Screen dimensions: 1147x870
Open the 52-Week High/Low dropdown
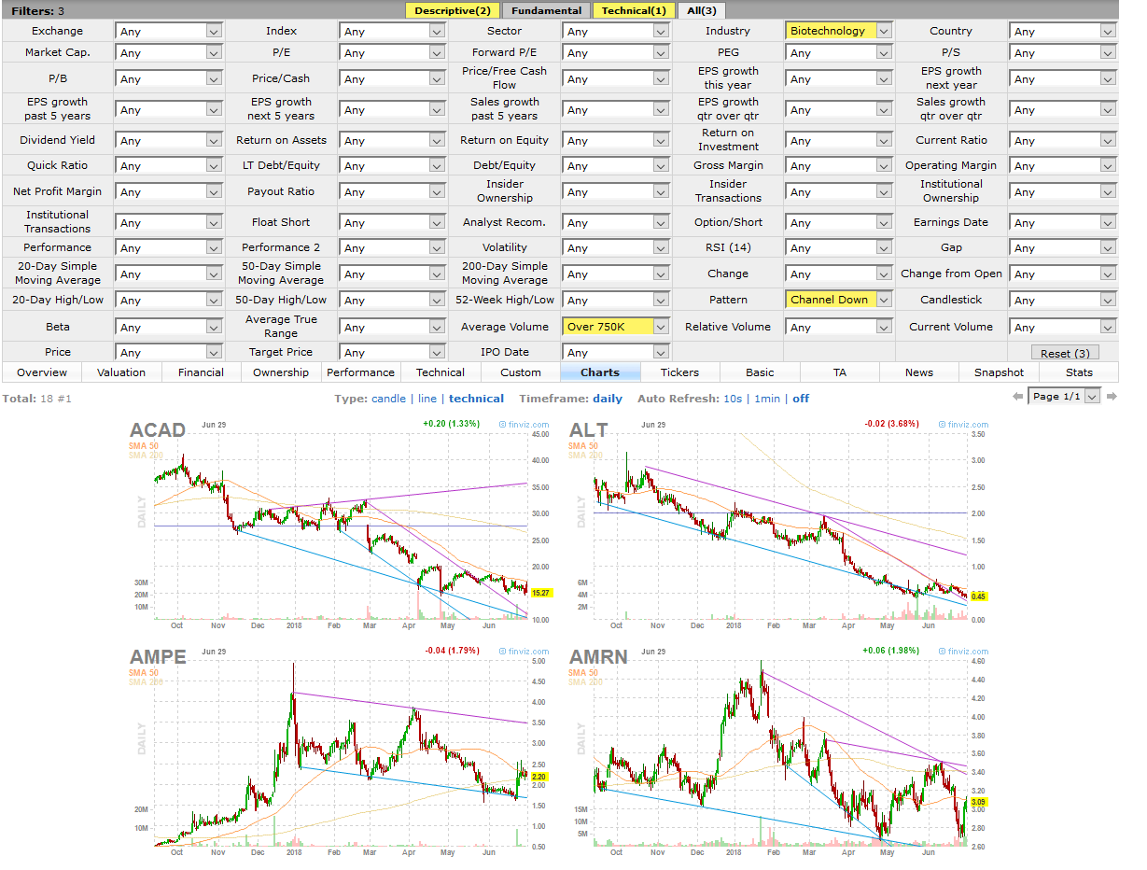[615, 300]
